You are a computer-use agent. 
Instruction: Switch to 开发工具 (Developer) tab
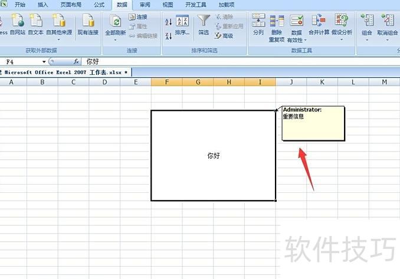click(196, 5)
